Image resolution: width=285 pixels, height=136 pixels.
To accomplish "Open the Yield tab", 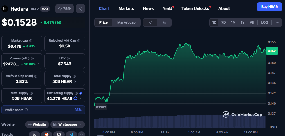I will (168, 8).
